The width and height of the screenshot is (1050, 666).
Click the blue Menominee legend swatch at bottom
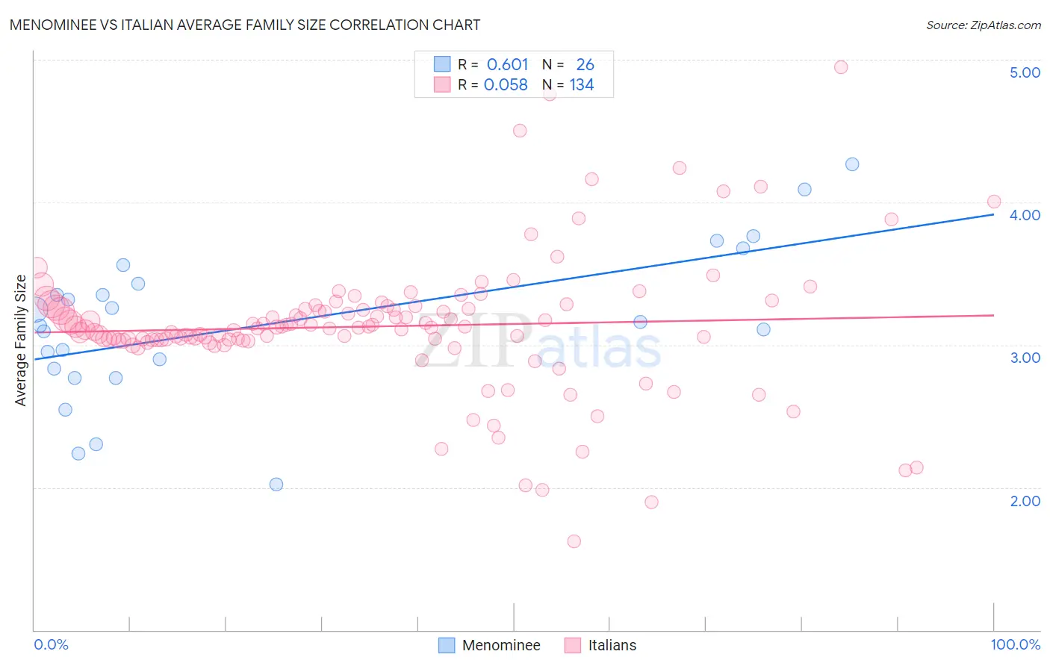447,645
